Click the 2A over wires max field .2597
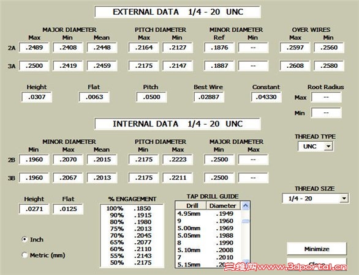 [295, 48]
